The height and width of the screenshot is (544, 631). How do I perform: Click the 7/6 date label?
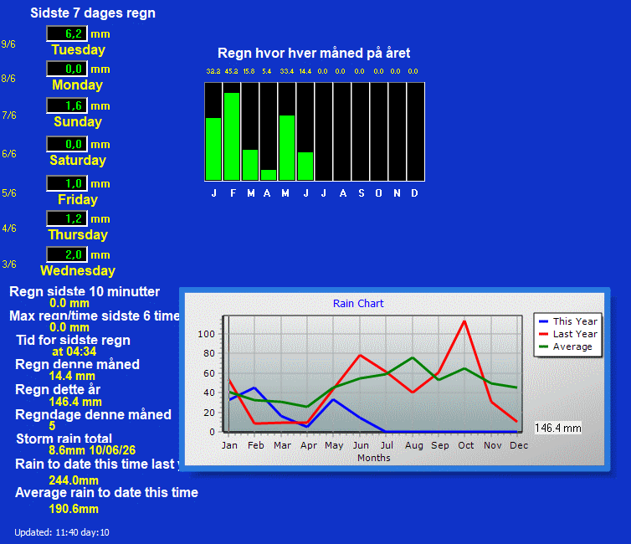[x=9, y=115]
